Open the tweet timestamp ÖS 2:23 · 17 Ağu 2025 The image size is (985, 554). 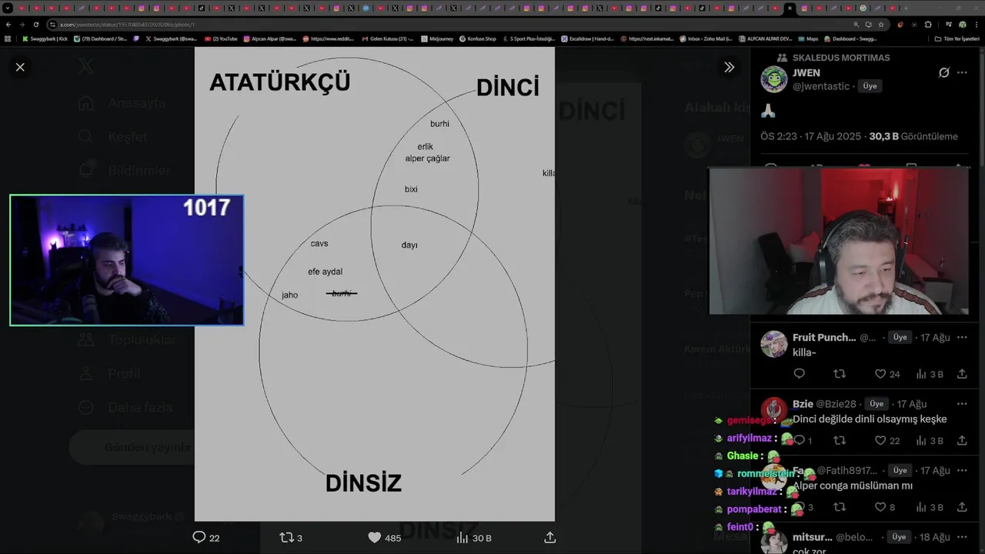pos(810,136)
